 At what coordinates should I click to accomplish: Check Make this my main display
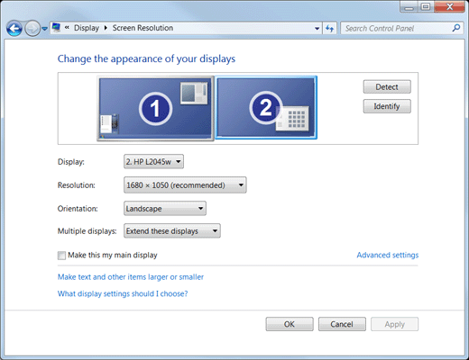click(61, 256)
